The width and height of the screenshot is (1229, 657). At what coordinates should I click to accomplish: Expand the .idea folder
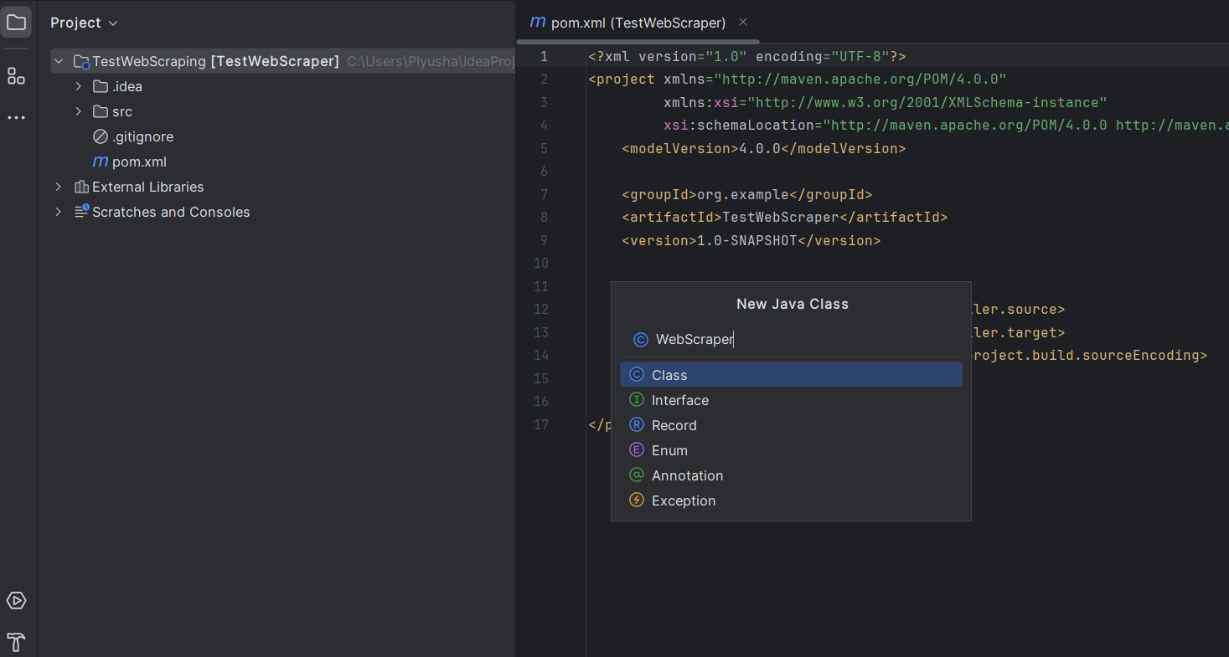[78, 86]
